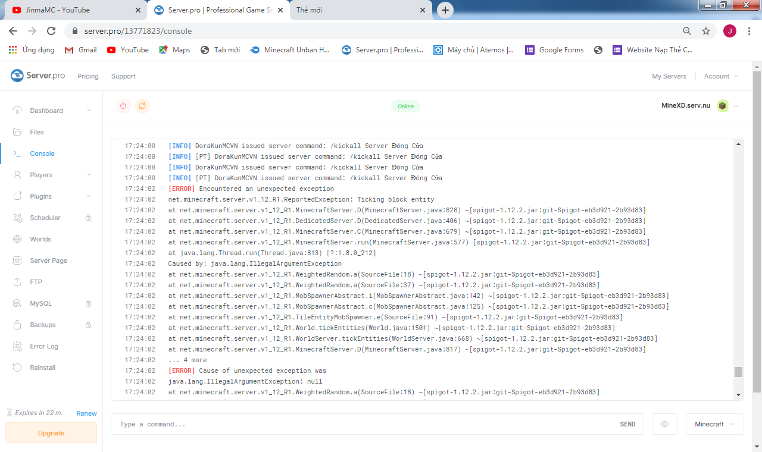The image size is (762, 452).
Task: Click the Worlds globe icon
Action: pos(18,239)
